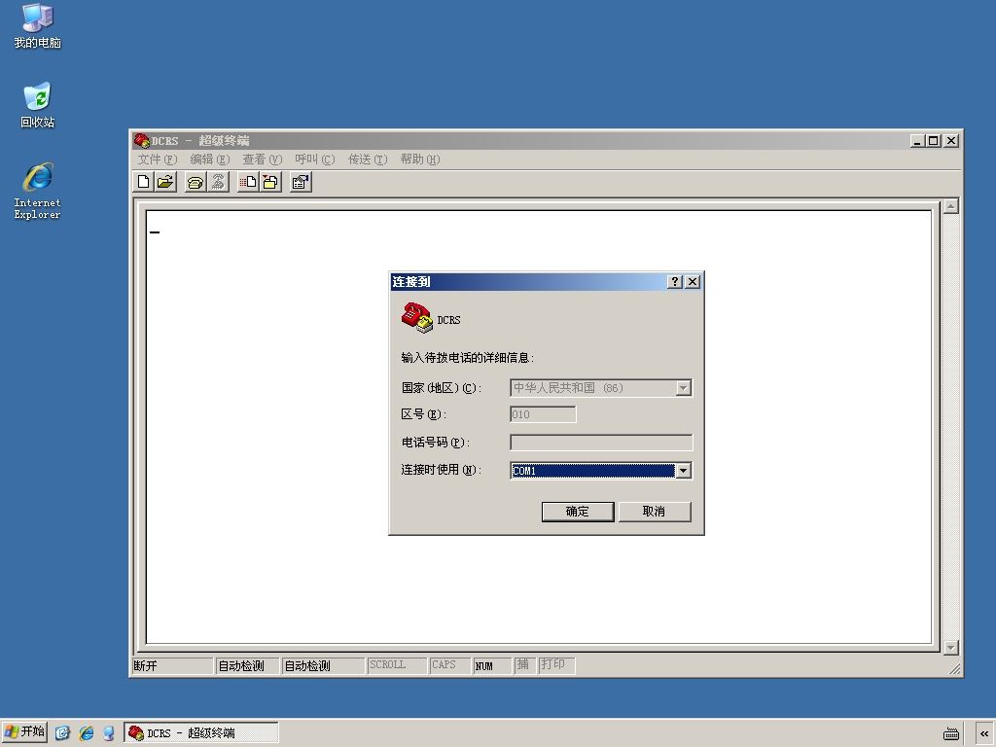Close the 连接到 dialog
996x747 pixels.
click(x=693, y=281)
